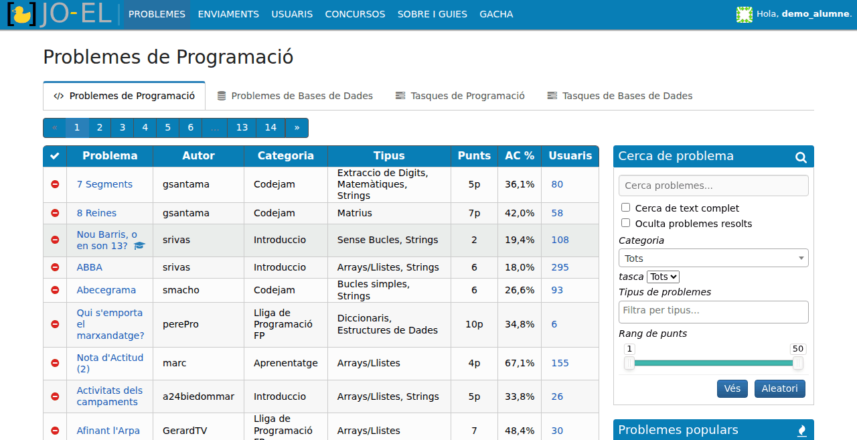857x440 pixels.
Task: Click the search magnifier icon in Cerca de problema
Action: tap(801, 157)
